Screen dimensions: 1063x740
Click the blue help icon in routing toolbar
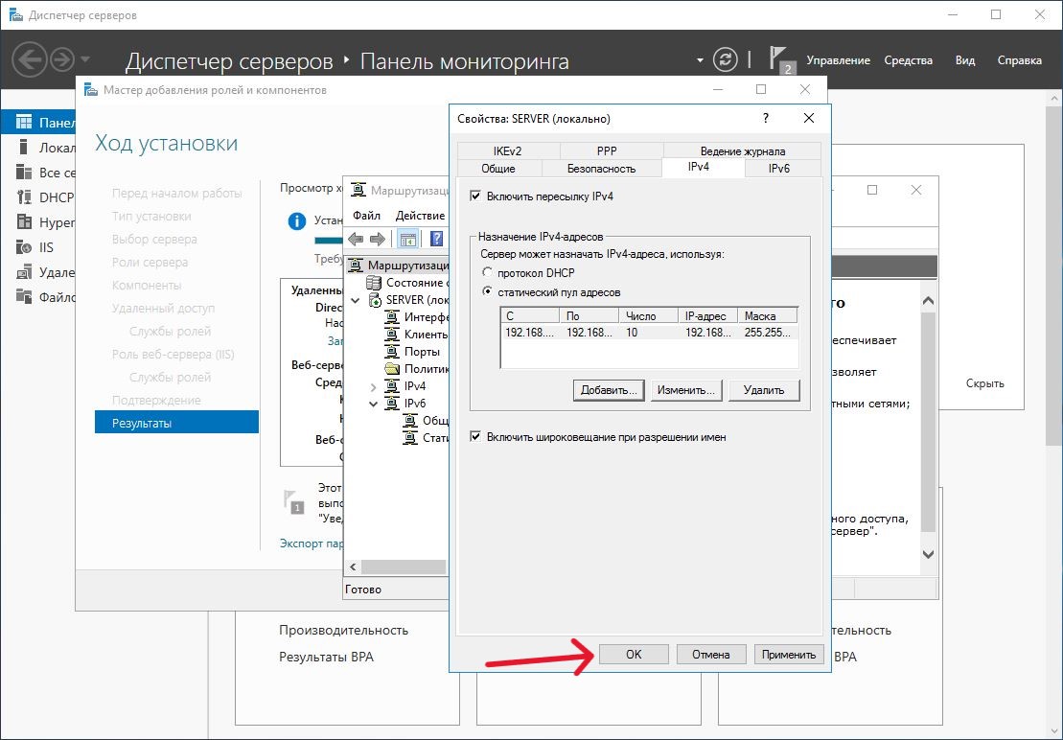coord(437,239)
